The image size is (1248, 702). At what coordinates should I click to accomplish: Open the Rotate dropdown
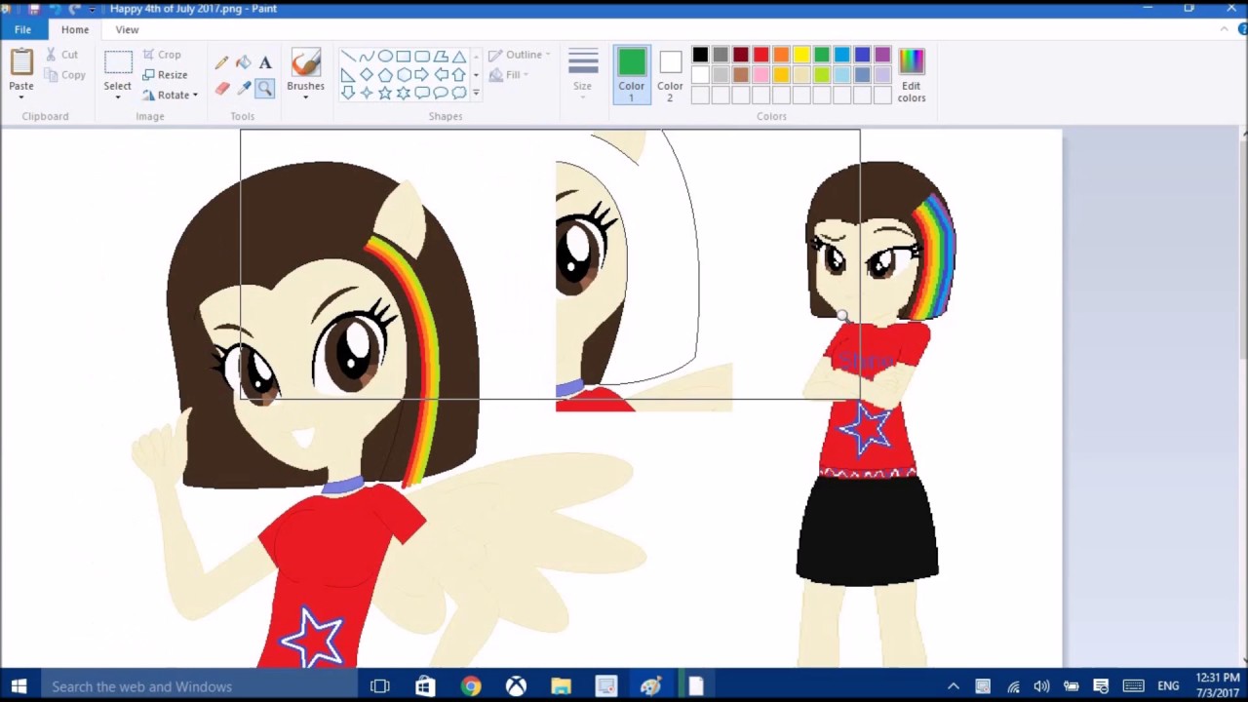click(x=170, y=96)
